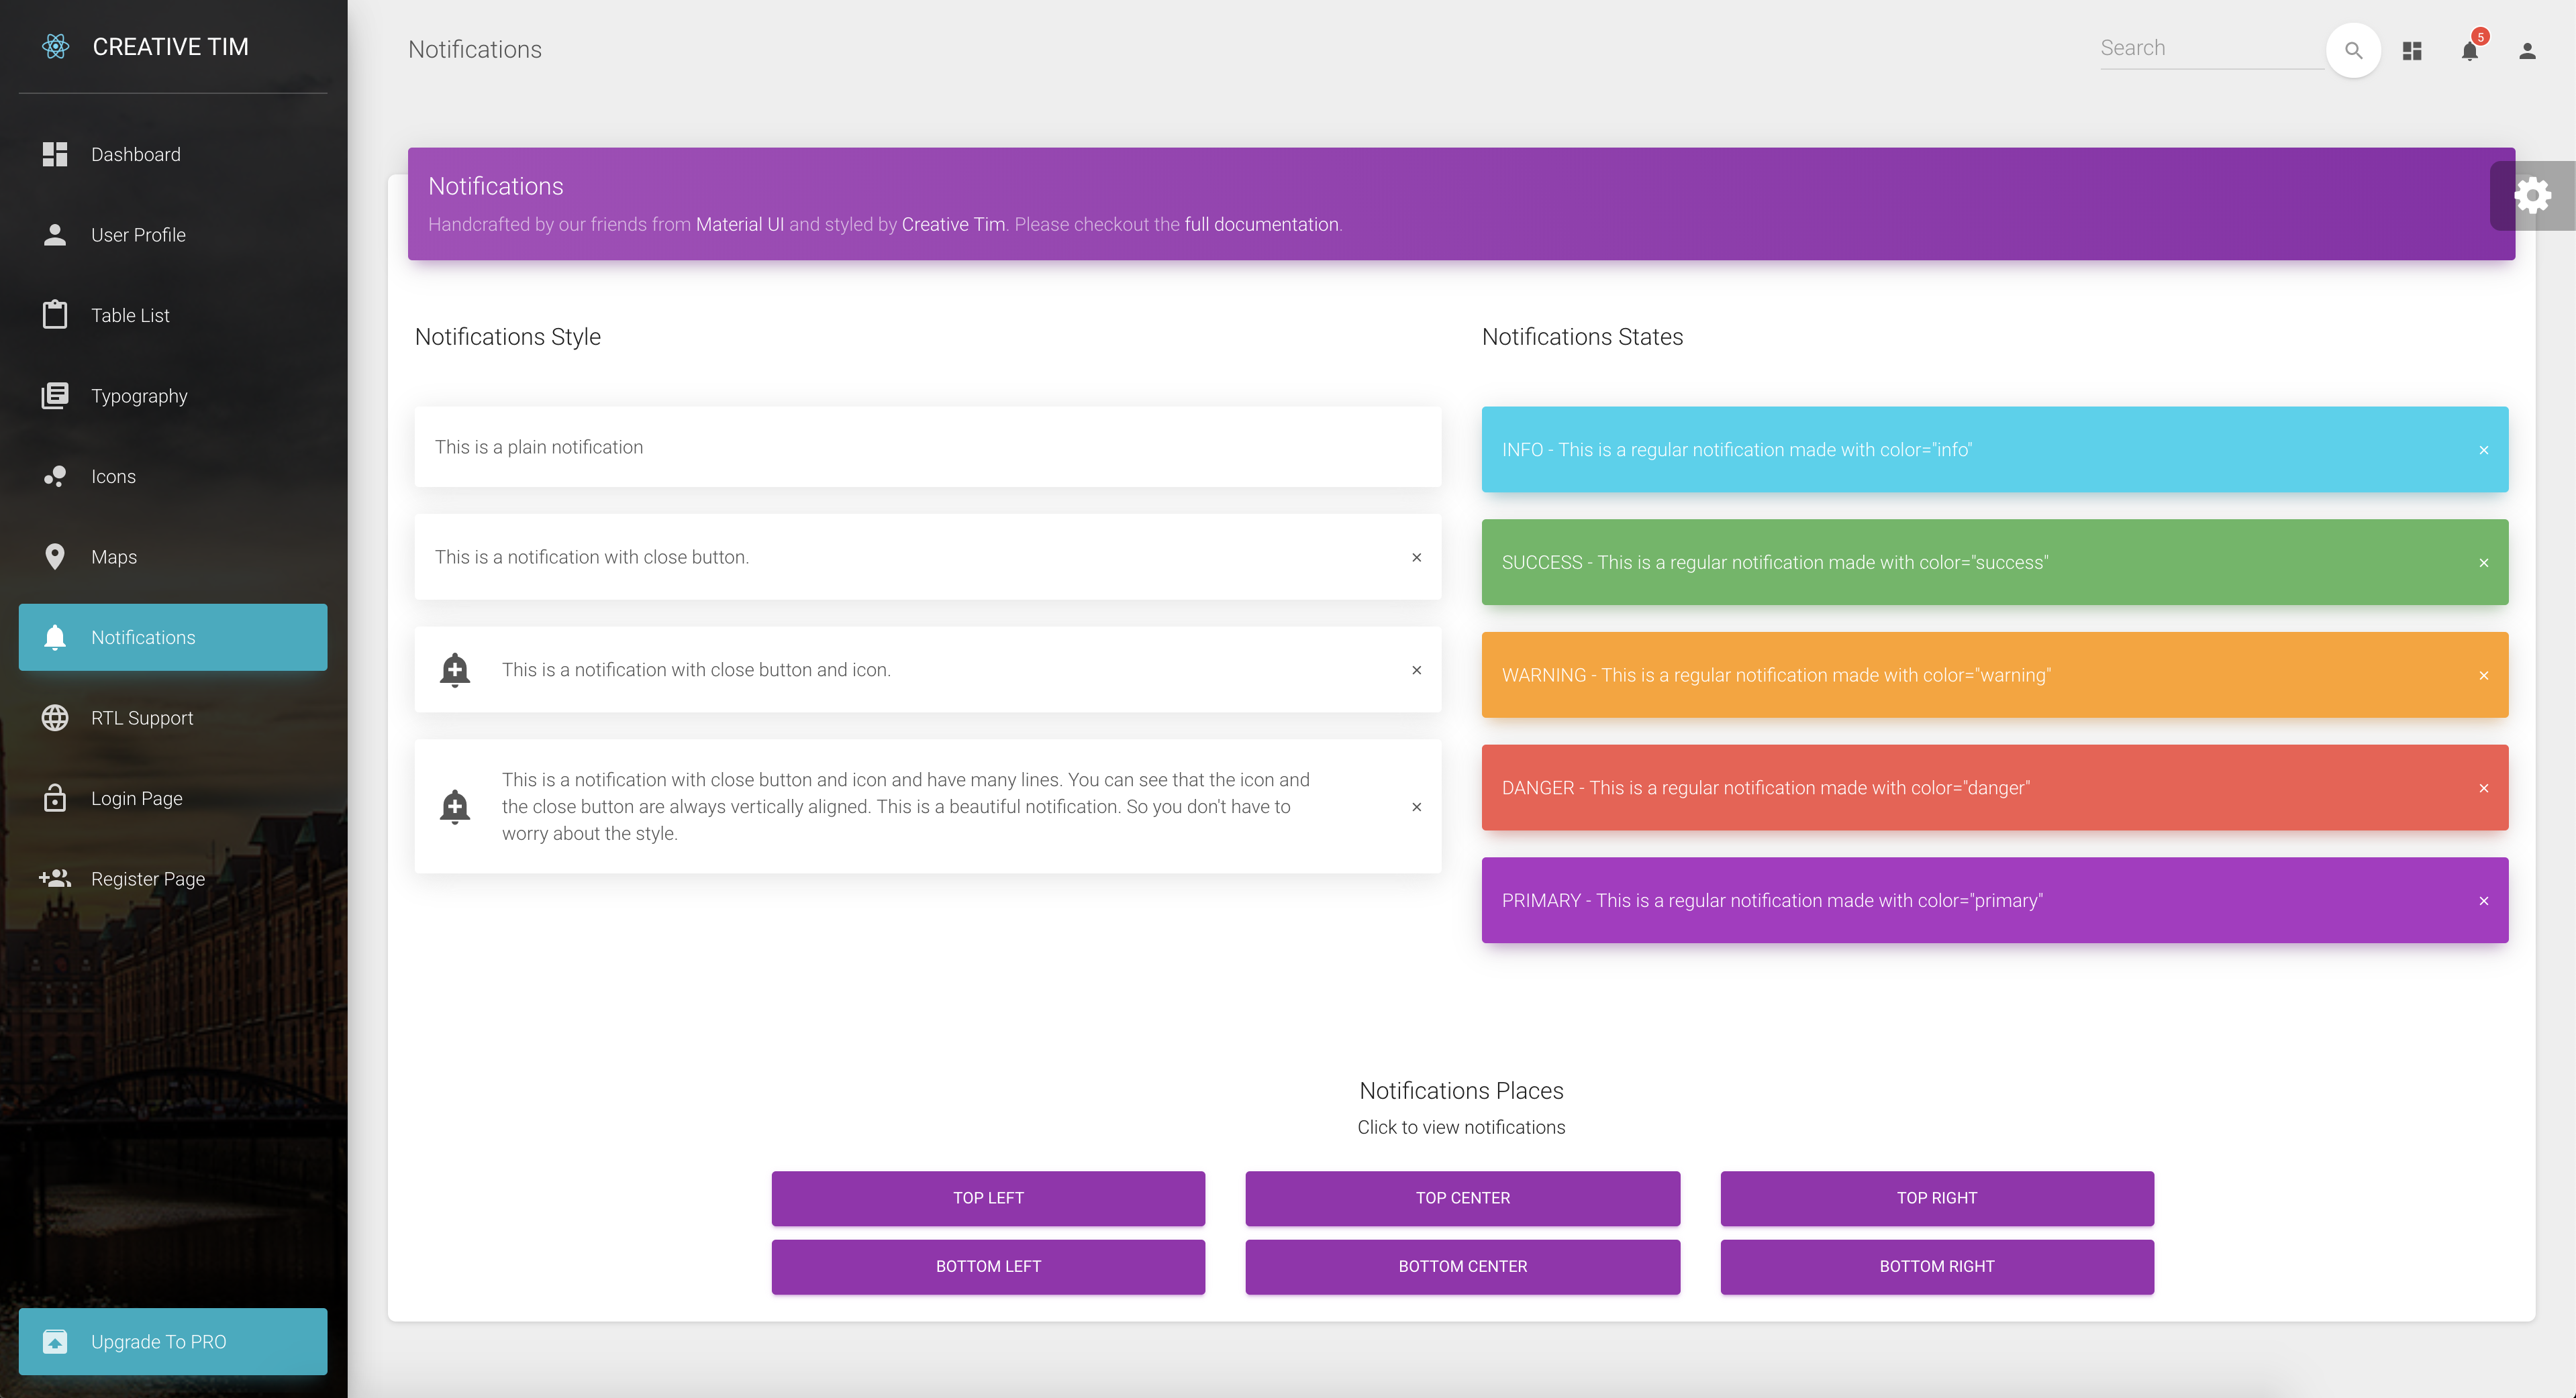Viewport: 2576px width, 1398px height.
Task: Open the notifications bell with badge
Action: [x=2469, y=51]
